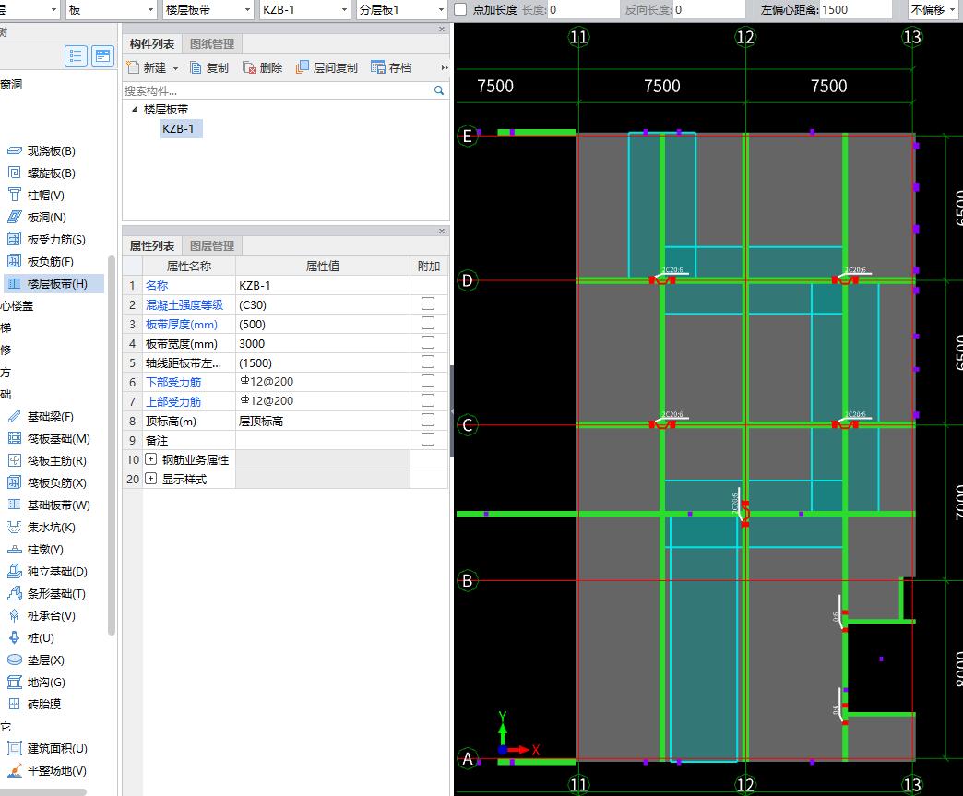Image resolution: width=963 pixels, height=796 pixels.
Task: Select 柱帽(V) column cap tool
Action: point(36,196)
